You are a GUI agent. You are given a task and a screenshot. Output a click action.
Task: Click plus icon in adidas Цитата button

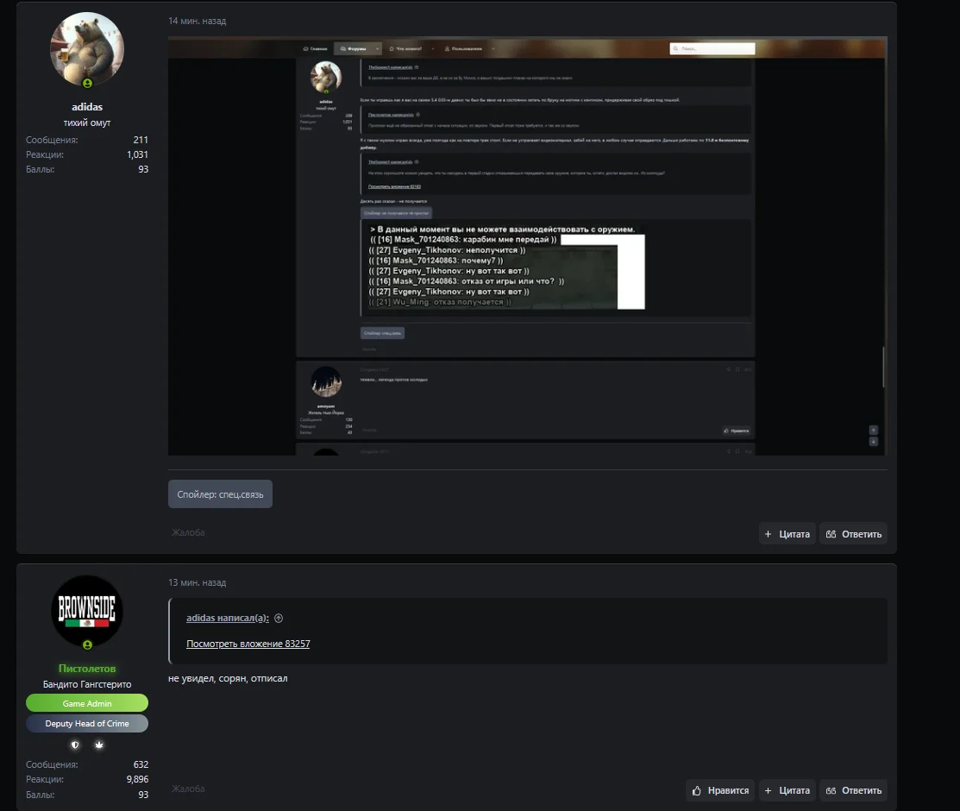pyautogui.click(x=768, y=534)
